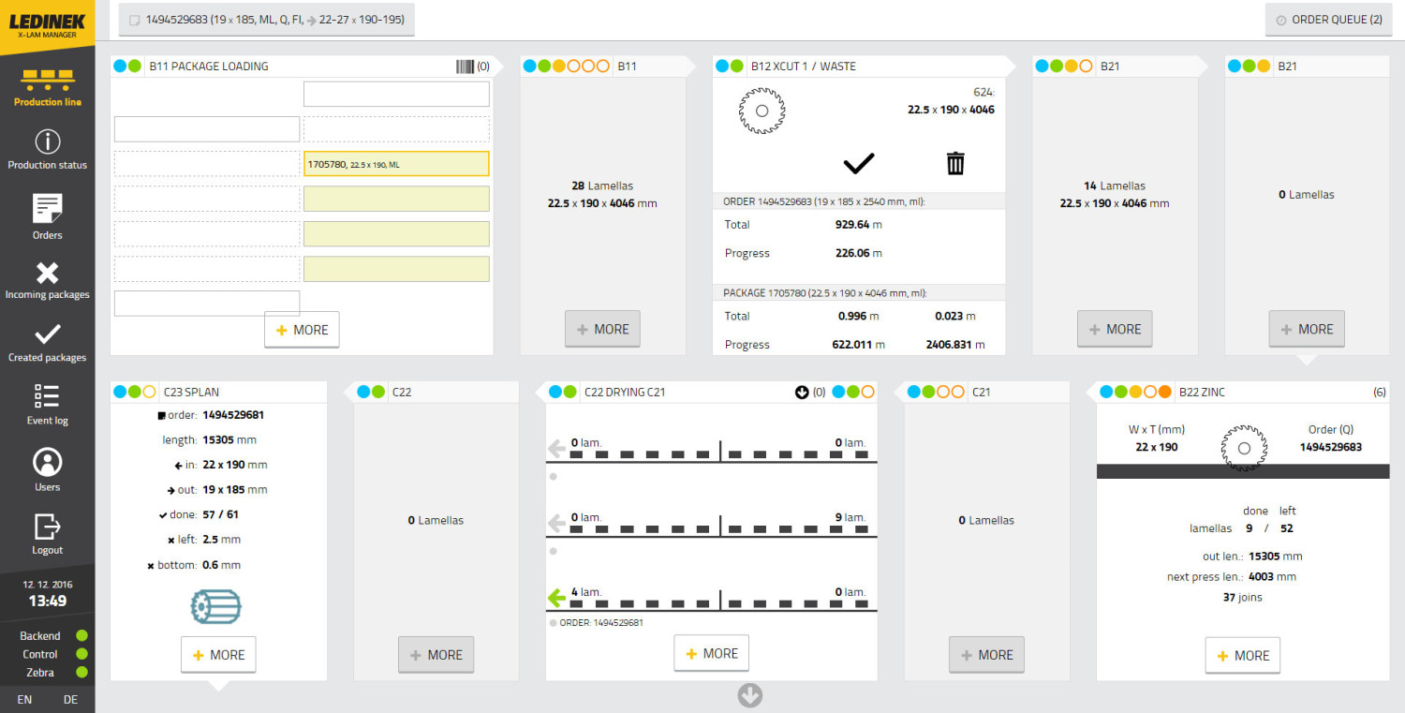Viewport: 1405px width, 713px height.
Task: Click the current order 1494529683 button at top
Action: click(x=267, y=20)
